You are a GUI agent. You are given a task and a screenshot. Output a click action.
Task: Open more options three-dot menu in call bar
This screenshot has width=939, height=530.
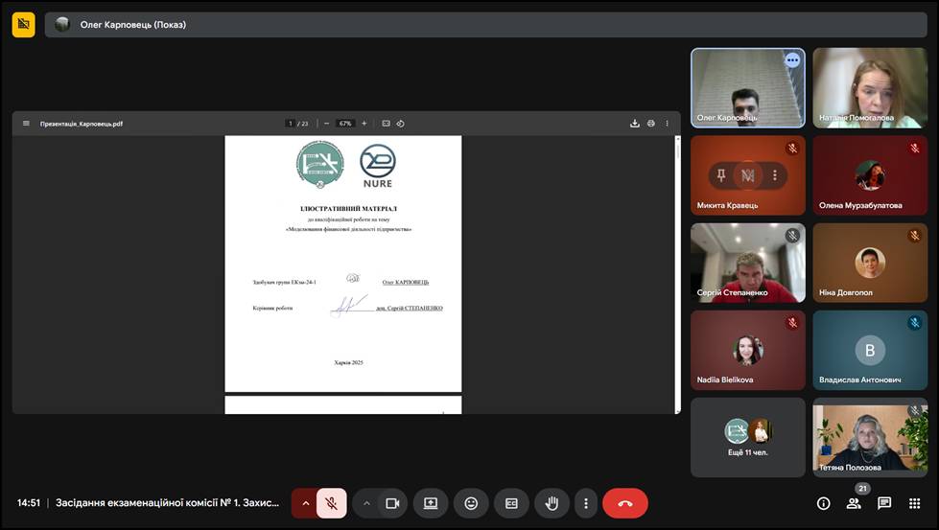click(585, 503)
